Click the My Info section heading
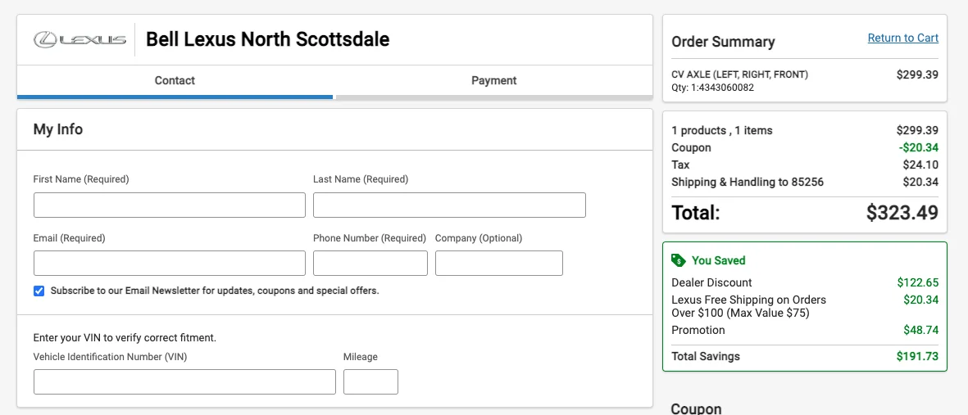The width and height of the screenshot is (968, 415). 58,129
